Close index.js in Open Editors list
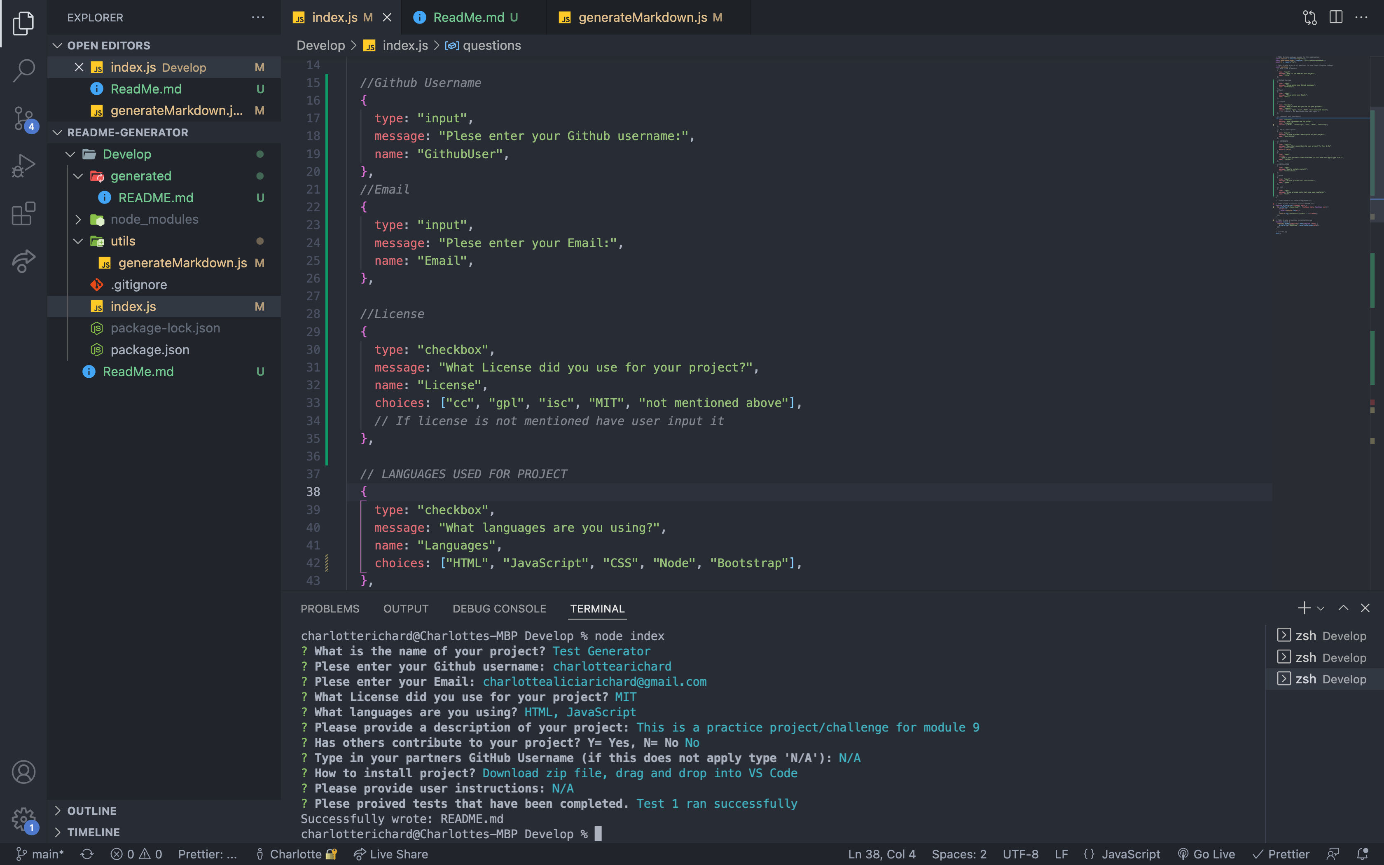The height and width of the screenshot is (865, 1384). coord(79,68)
